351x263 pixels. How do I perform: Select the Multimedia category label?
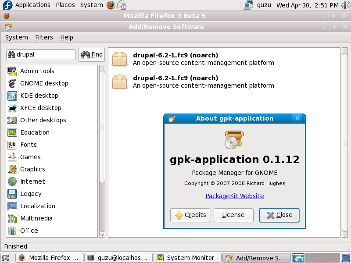point(36,218)
